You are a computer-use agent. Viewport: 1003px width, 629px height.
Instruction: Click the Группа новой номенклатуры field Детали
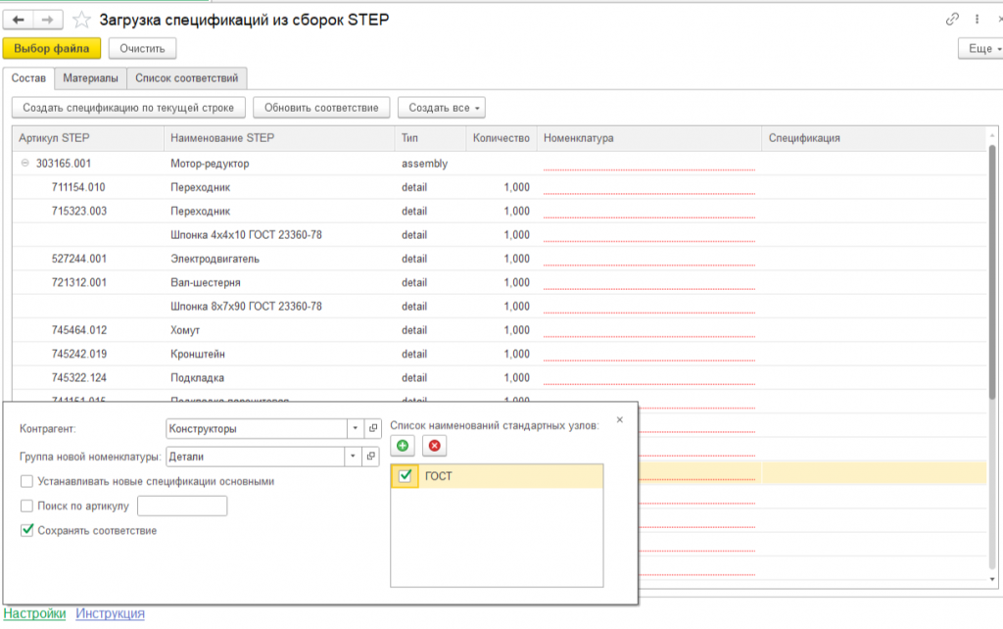coord(256,457)
